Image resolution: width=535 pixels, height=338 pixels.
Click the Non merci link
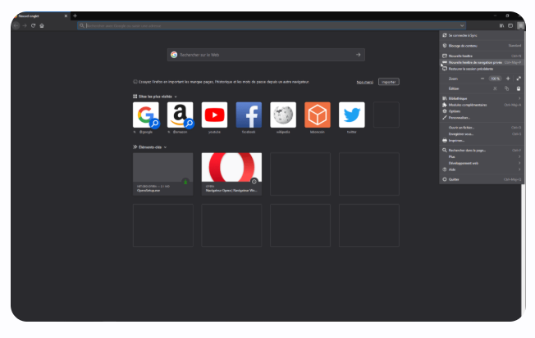click(365, 82)
